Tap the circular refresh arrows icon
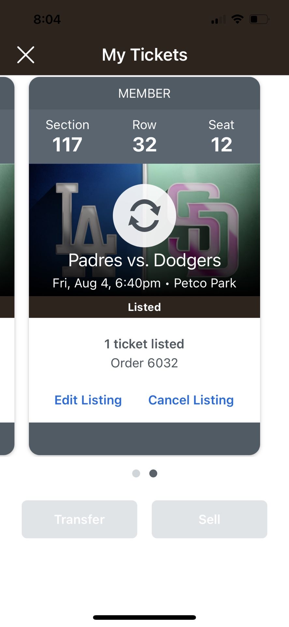This screenshot has height=627, width=289. 144,216
